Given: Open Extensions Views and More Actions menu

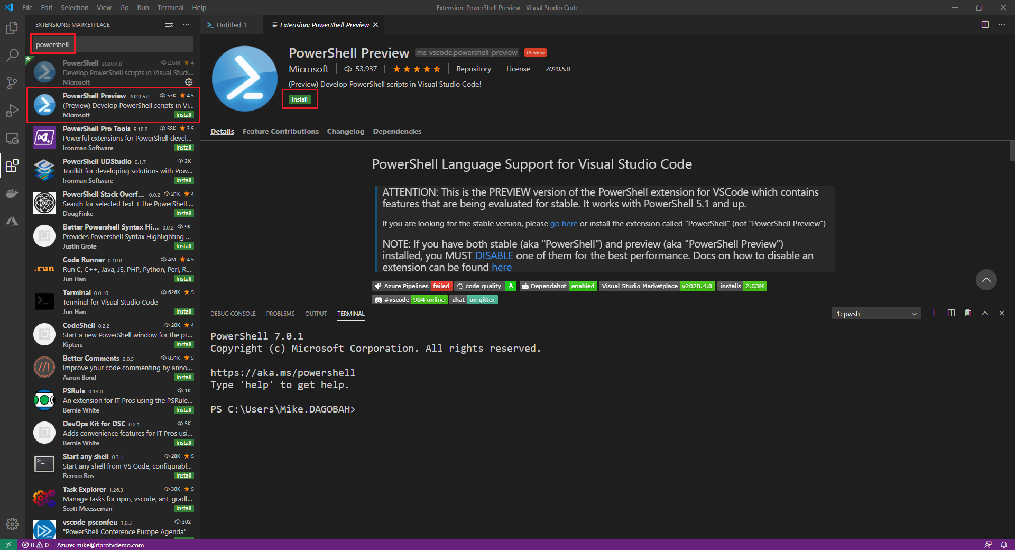Looking at the screenshot, I should tap(186, 25).
